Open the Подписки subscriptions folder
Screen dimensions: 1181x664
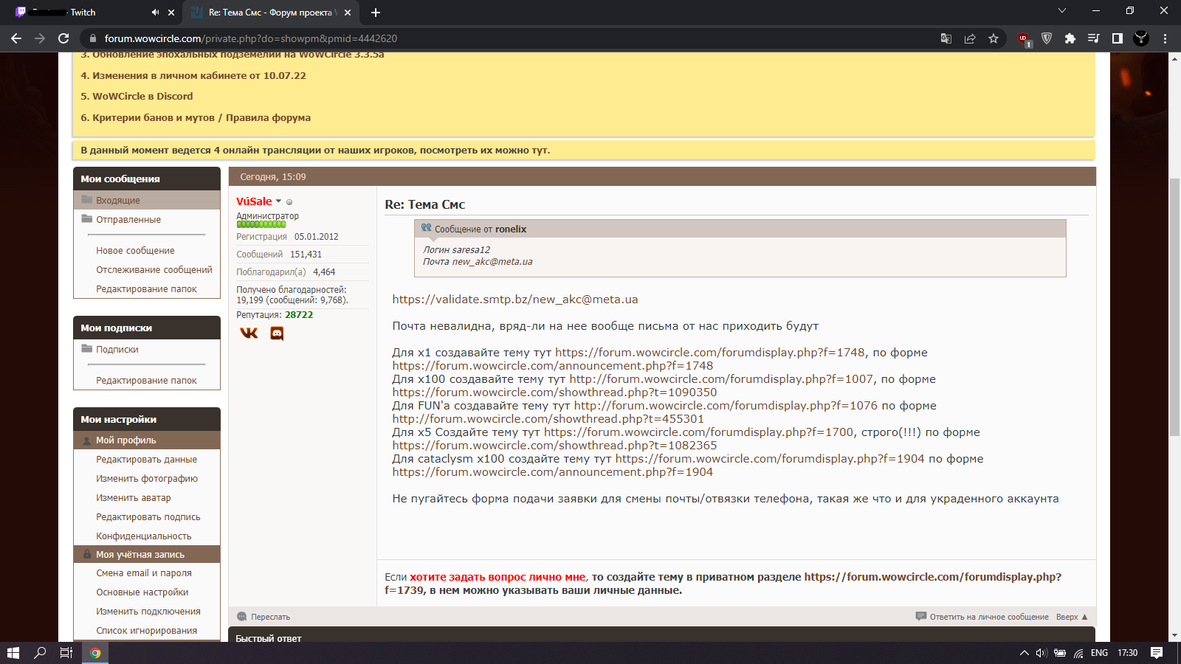[x=117, y=350]
